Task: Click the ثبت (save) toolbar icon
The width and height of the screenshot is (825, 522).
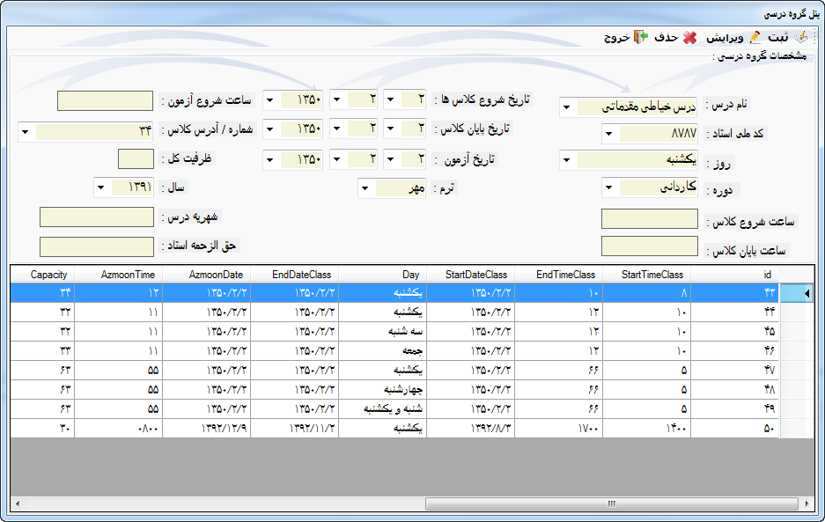Action: (x=801, y=37)
